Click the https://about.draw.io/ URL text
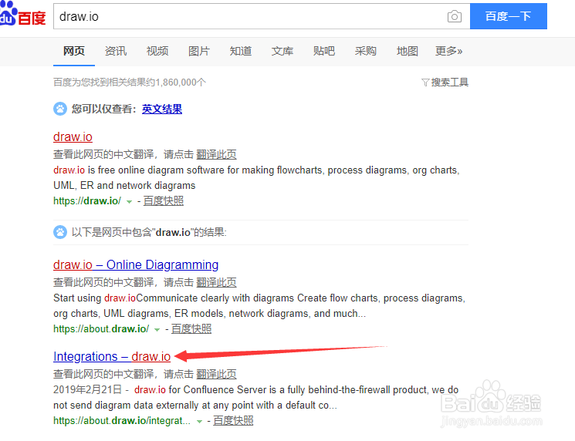The width and height of the screenshot is (575, 441). pyautogui.click(x=101, y=329)
